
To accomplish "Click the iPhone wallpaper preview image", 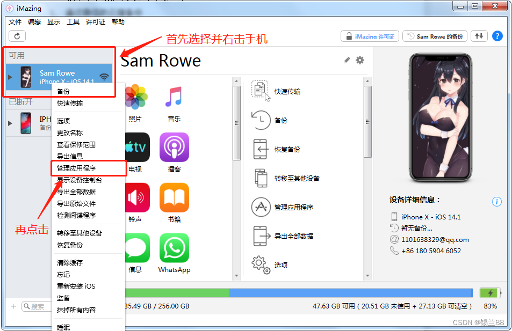I will coord(441,117).
